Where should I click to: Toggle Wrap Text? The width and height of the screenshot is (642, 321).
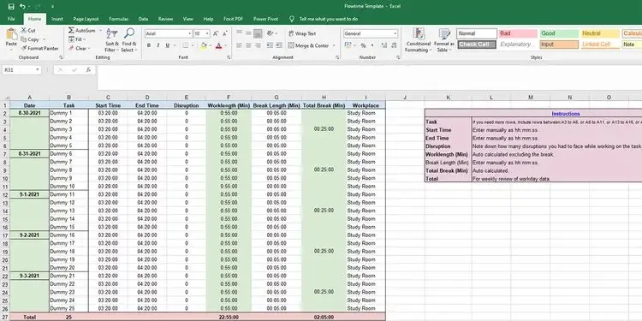(x=302, y=33)
